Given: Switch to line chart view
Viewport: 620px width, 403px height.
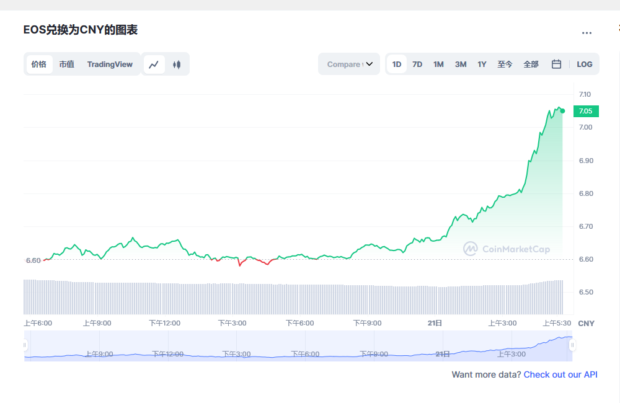Looking at the screenshot, I should click(x=154, y=64).
